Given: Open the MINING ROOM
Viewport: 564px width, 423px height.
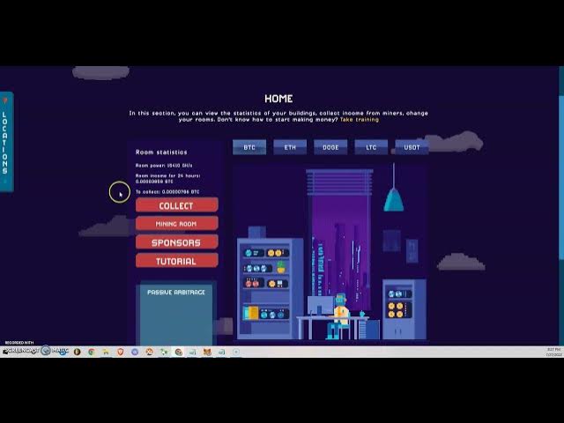Looking at the screenshot, I should 176,224.
